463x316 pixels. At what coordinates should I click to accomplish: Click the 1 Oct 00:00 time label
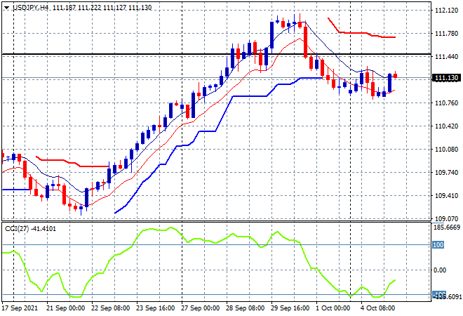[333, 308]
